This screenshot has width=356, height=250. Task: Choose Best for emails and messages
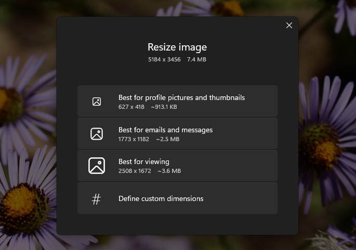(x=165, y=130)
